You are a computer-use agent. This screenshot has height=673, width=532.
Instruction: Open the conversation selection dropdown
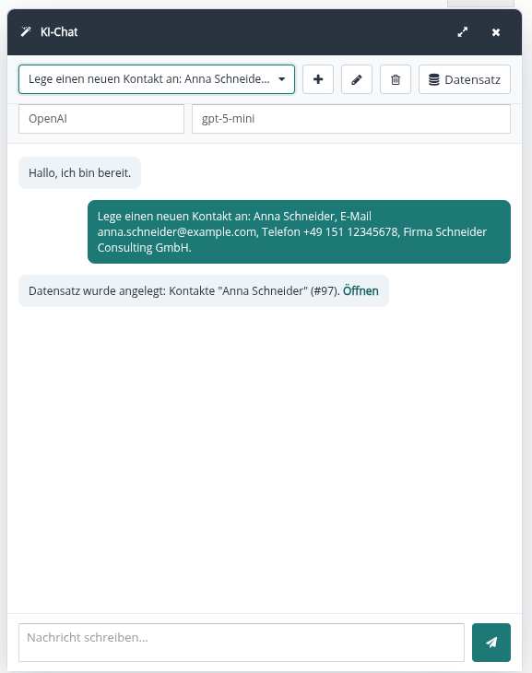point(157,79)
